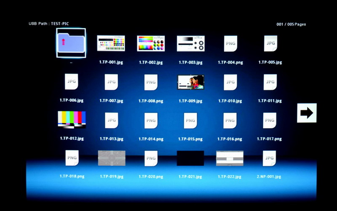Select the 1.TP-008.png file icon
This screenshot has width=337, height=211.
(x=151, y=82)
